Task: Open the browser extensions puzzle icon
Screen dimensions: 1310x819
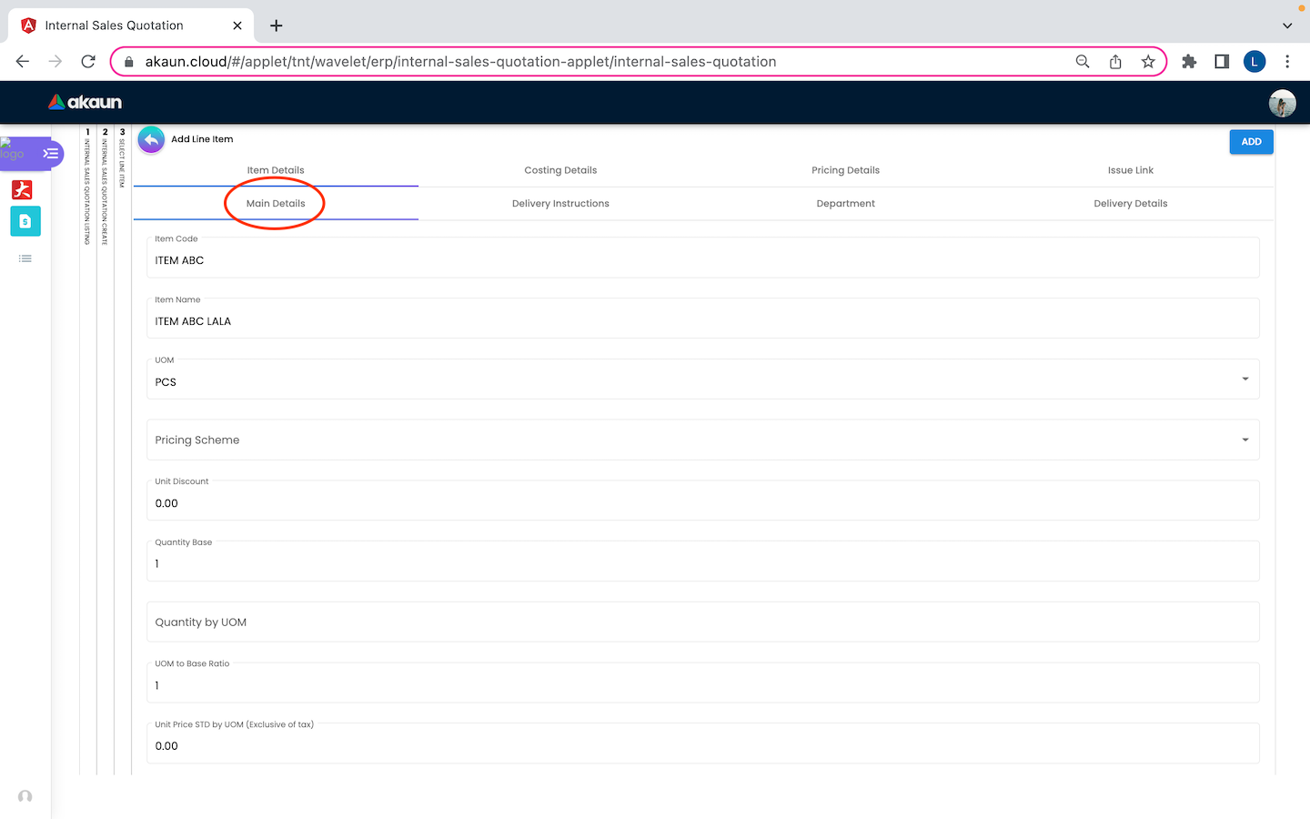Action: (x=1189, y=62)
